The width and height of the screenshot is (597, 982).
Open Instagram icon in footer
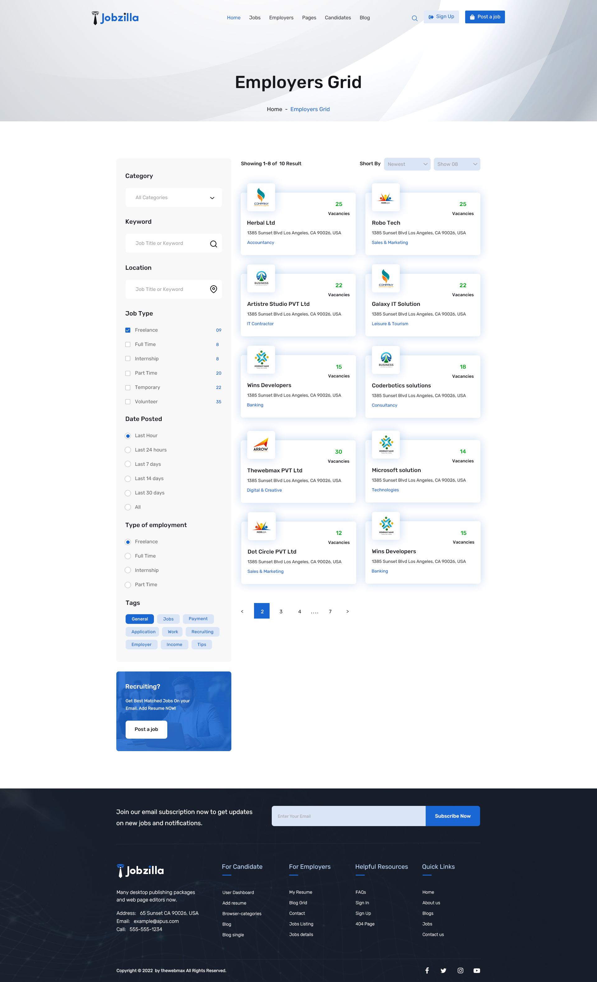tap(460, 970)
